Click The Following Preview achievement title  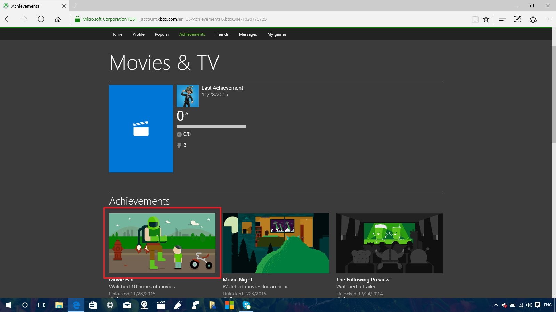(x=363, y=280)
